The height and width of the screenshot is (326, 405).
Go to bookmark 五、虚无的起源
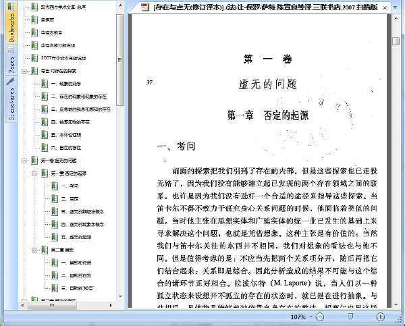pyautogui.click(x=76, y=237)
